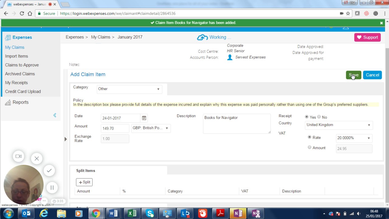Click the Split button
Viewport: 389px width, 219px height.
point(84,182)
